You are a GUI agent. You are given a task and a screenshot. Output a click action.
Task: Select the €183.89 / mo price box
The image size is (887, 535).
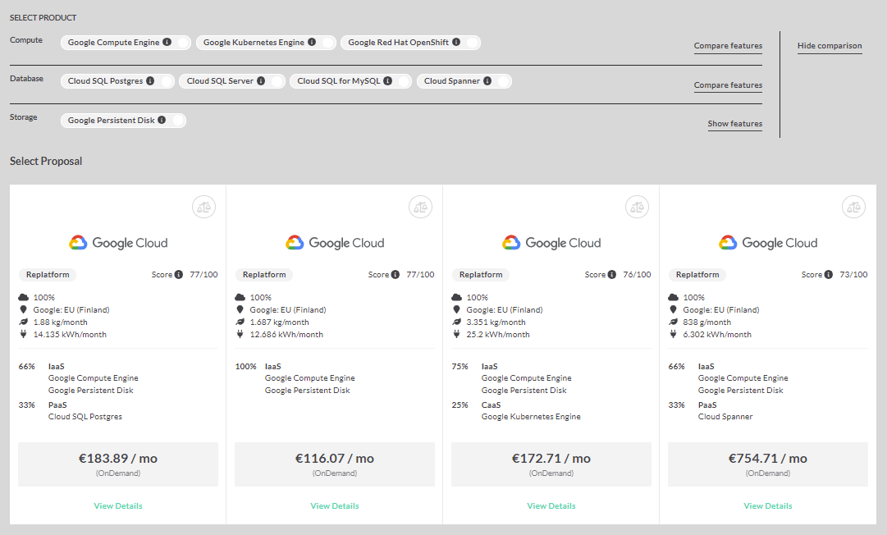(118, 464)
